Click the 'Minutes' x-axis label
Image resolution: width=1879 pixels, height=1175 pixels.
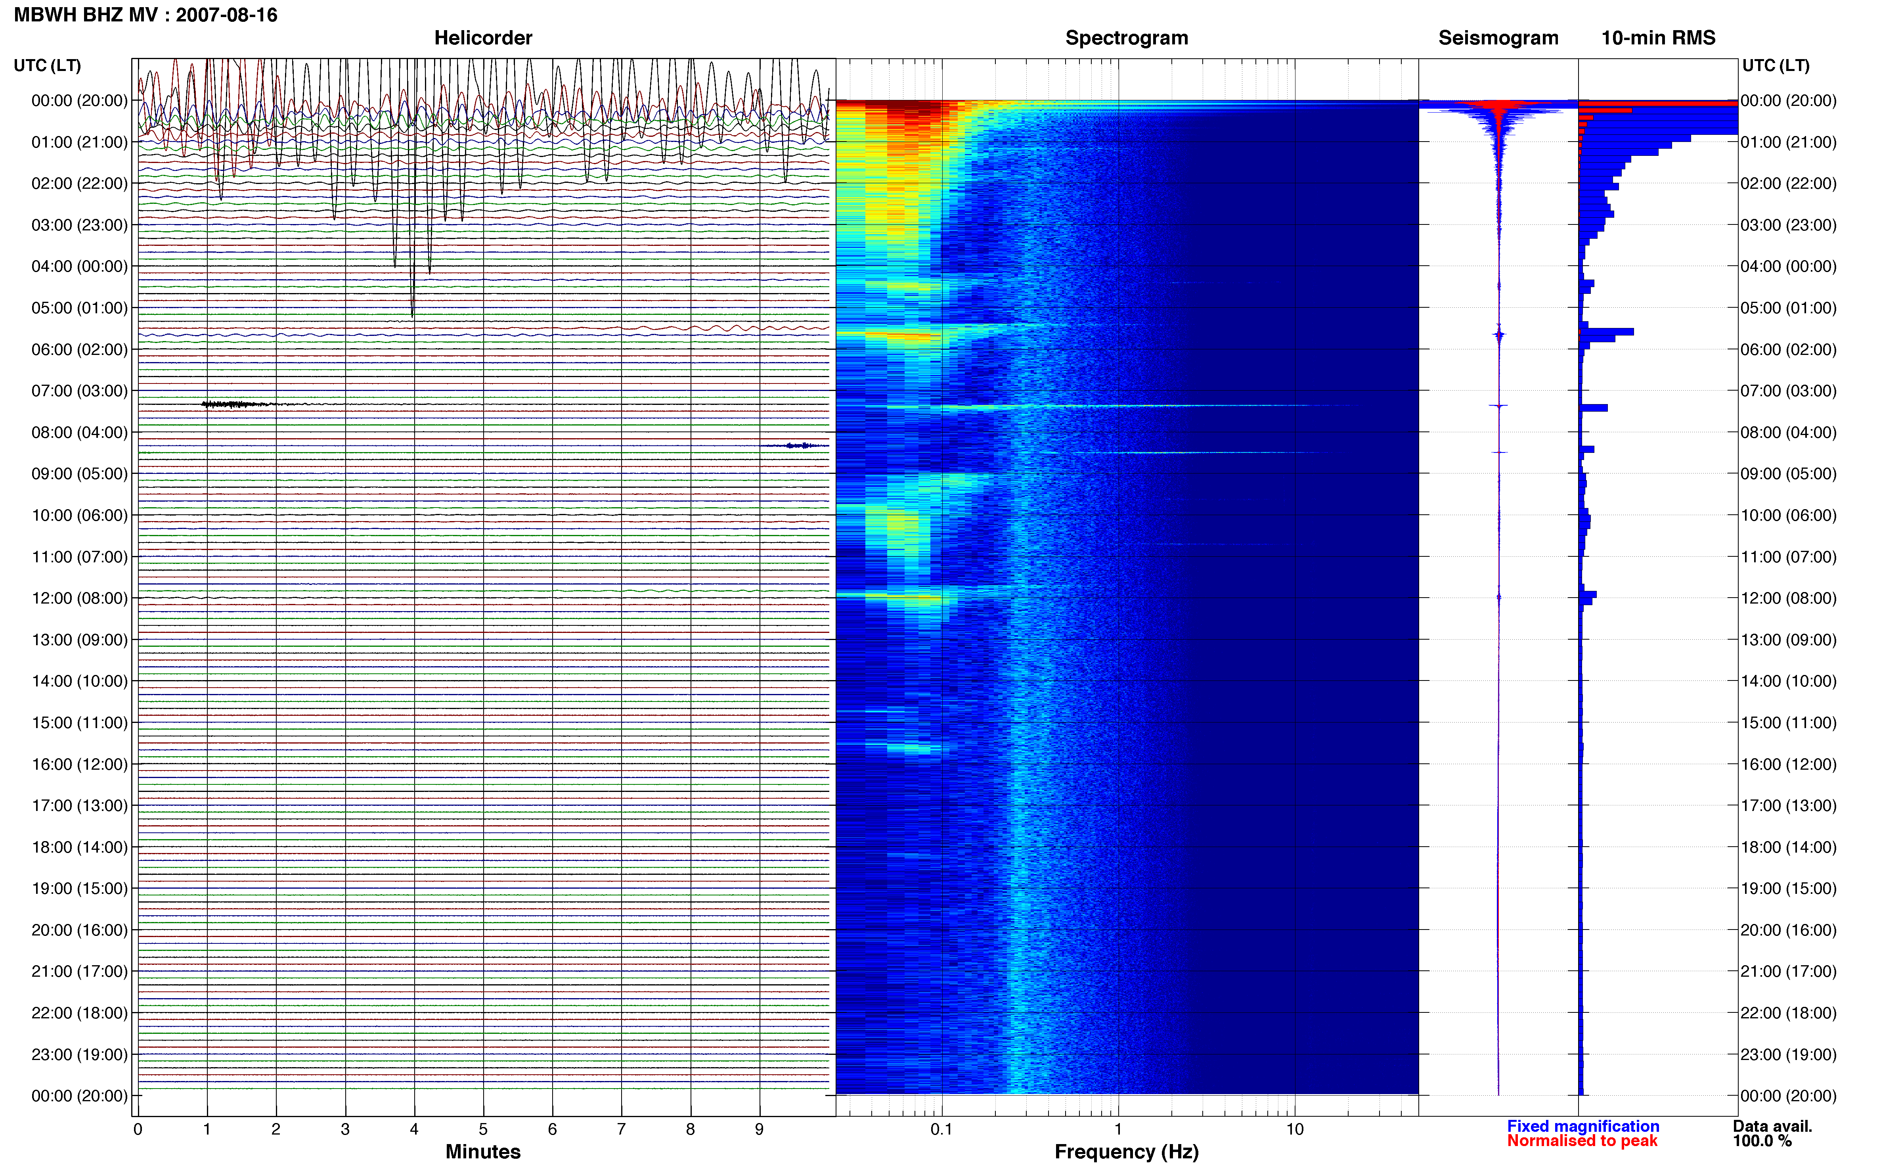click(482, 1152)
